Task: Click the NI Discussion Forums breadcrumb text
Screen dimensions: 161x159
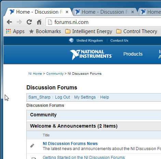Action: pos(84,74)
